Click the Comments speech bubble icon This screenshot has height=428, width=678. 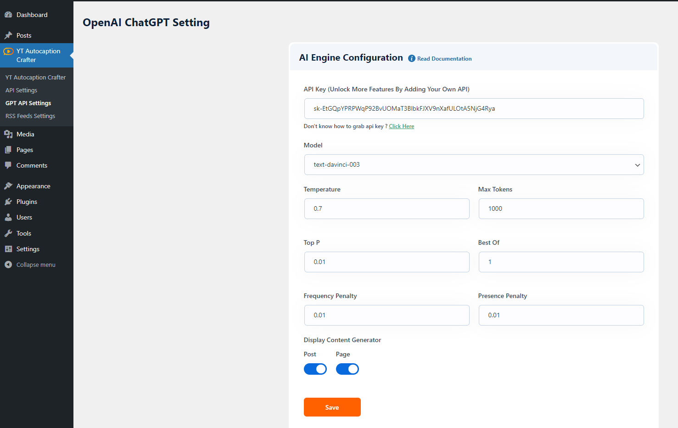[x=8, y=165]
